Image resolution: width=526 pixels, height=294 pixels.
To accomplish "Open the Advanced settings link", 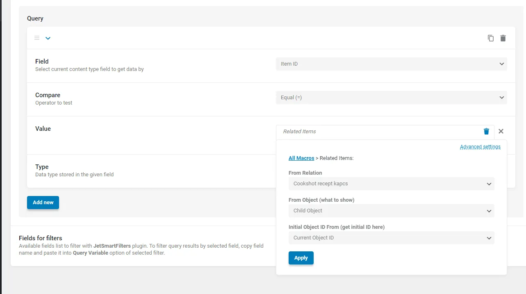I will pos(480,147).
